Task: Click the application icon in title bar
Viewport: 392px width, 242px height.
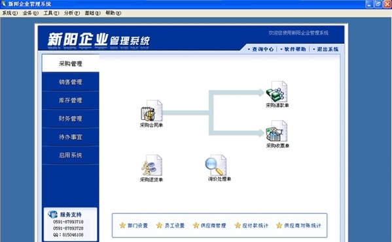Action: click(x=3, y=4)
